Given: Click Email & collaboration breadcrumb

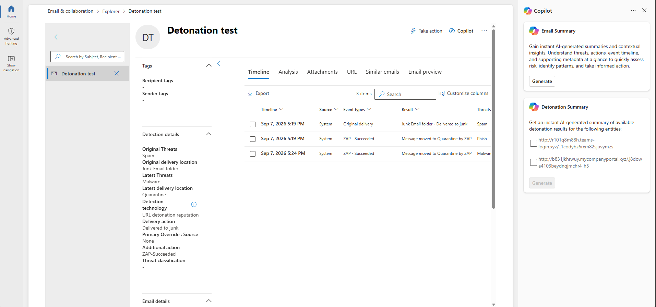Looking at the screenshot, I should (x=70, y=11).
